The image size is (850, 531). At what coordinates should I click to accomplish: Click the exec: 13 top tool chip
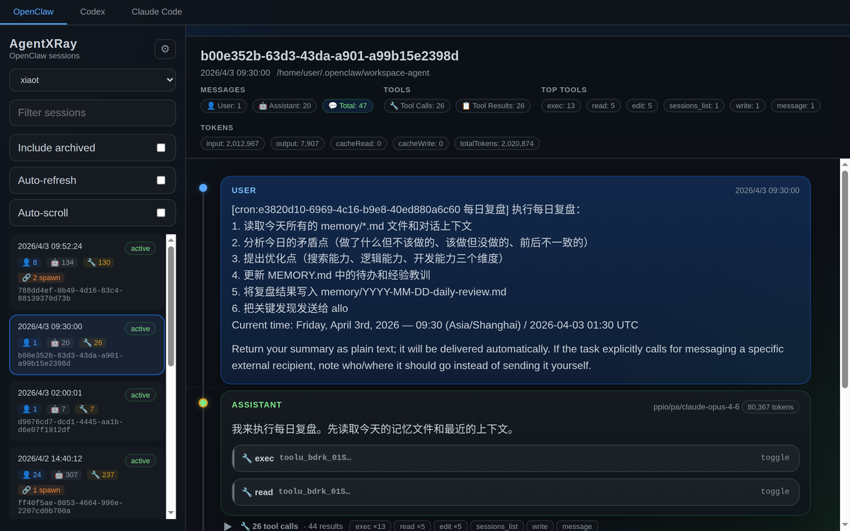(561, 105)
